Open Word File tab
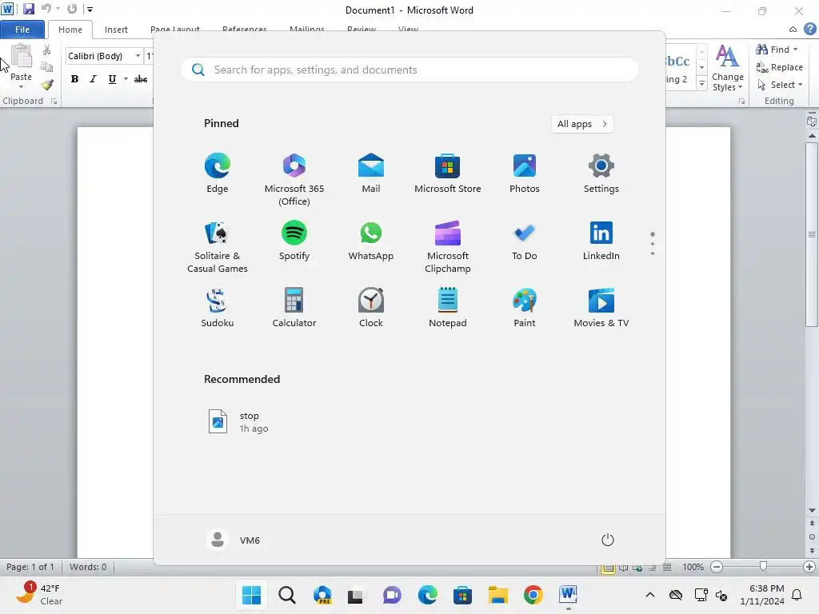This screenshot has width=819, height=614. (22, 30)
